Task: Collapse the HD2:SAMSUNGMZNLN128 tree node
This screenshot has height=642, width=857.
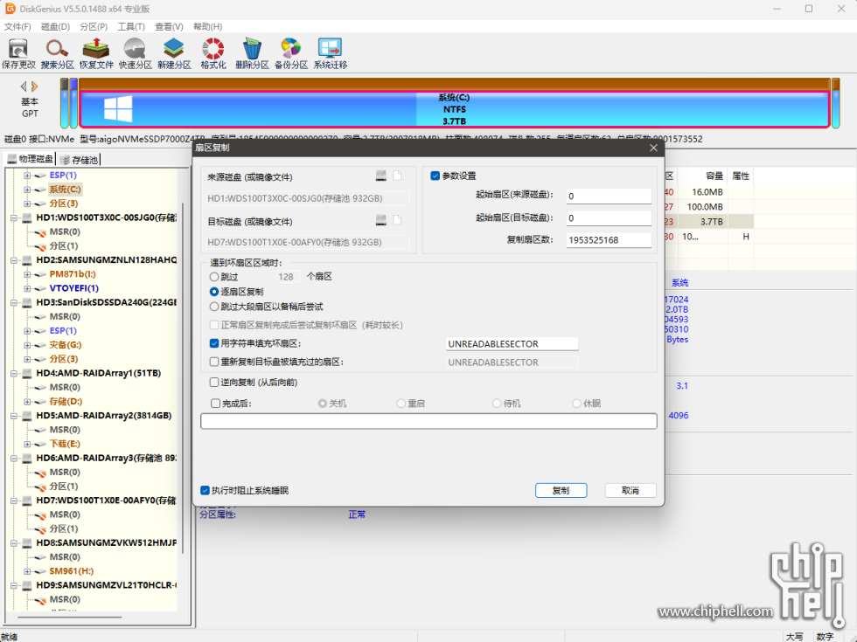Action: click(14, 260)
